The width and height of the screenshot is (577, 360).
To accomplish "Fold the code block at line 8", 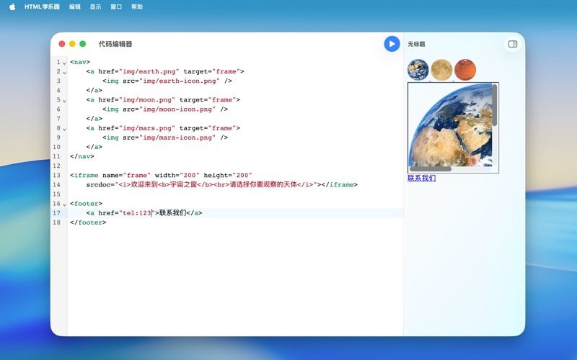I will pyautogui.click(x=64, y=129).
